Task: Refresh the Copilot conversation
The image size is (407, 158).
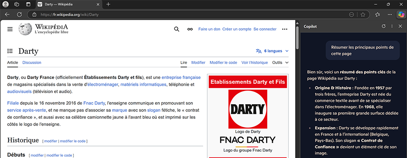Action: [x=384, y=26]
